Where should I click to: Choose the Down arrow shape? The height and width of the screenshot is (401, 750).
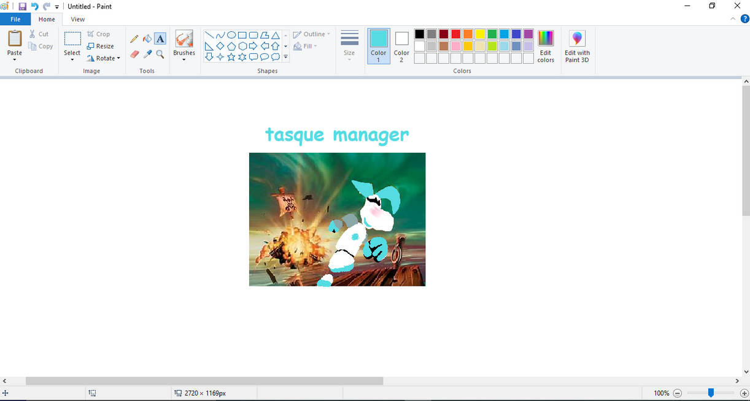(x=209, y=57)
